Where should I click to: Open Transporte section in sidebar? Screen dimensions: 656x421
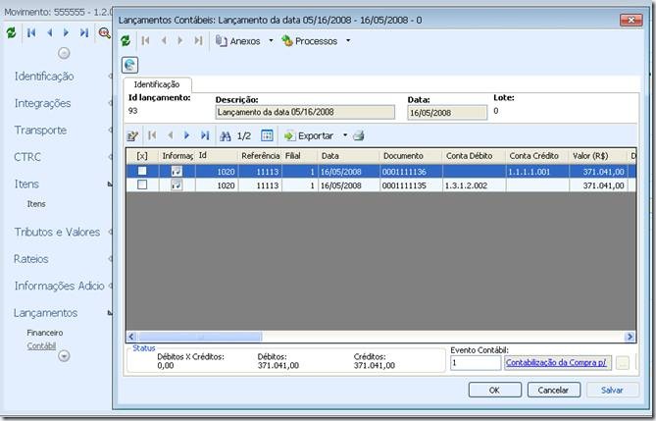pos(40,130)
